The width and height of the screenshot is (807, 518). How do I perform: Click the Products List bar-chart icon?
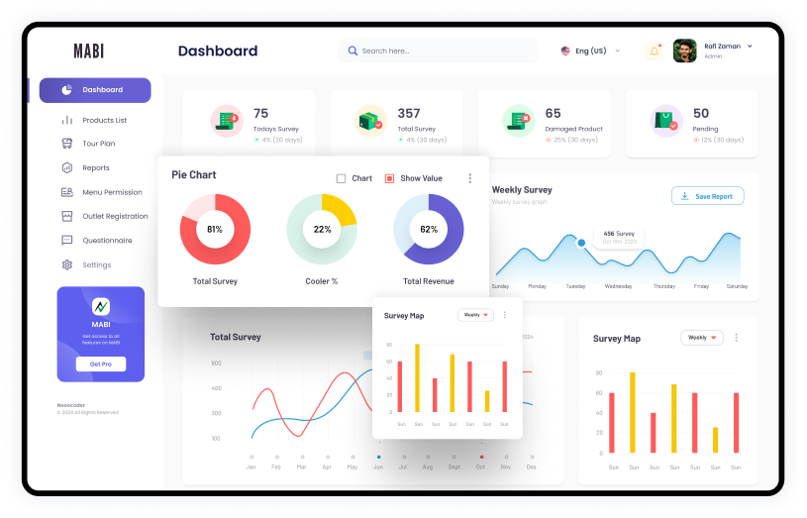[x=67, y=120]
